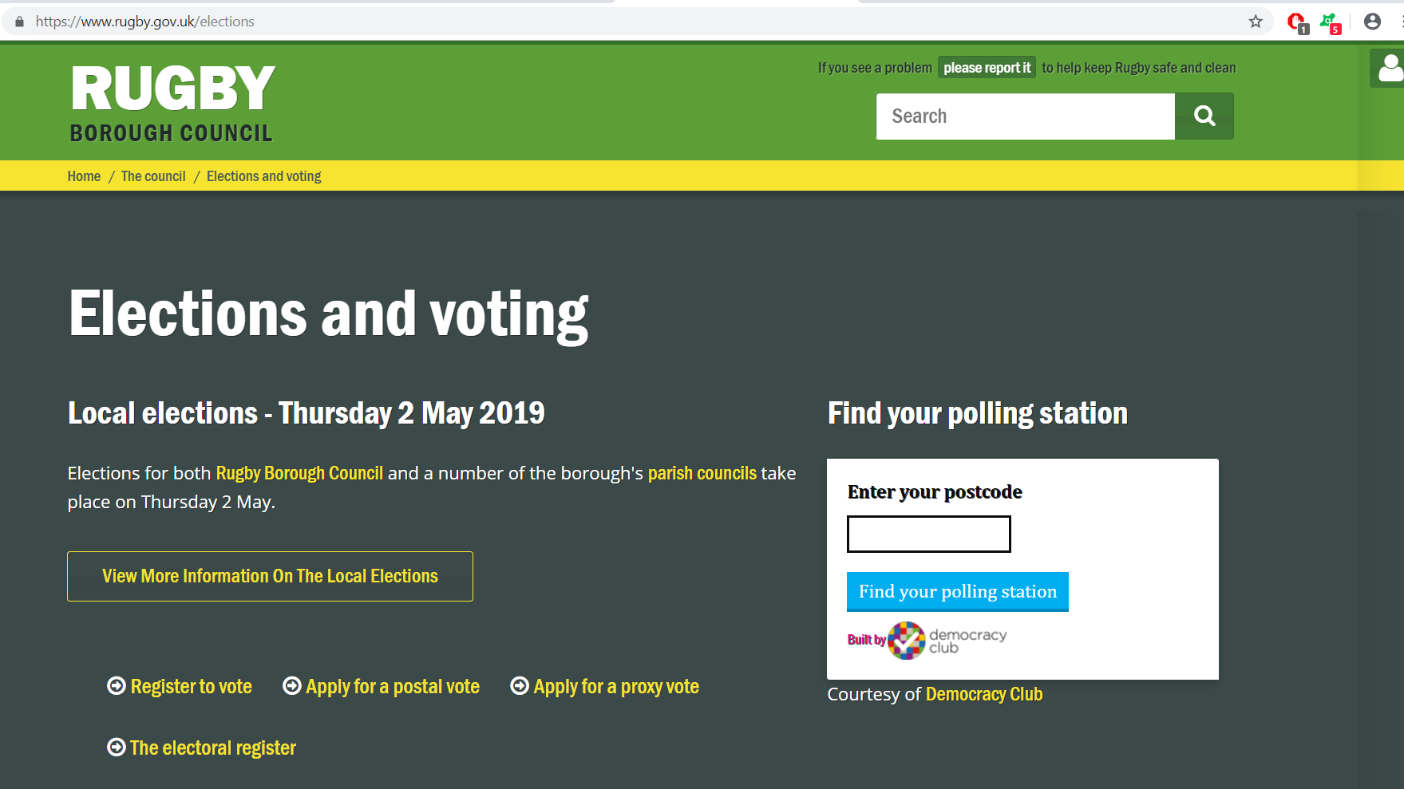Click the please report it button
Screen dimensions: 1404x789
[987, 68]
